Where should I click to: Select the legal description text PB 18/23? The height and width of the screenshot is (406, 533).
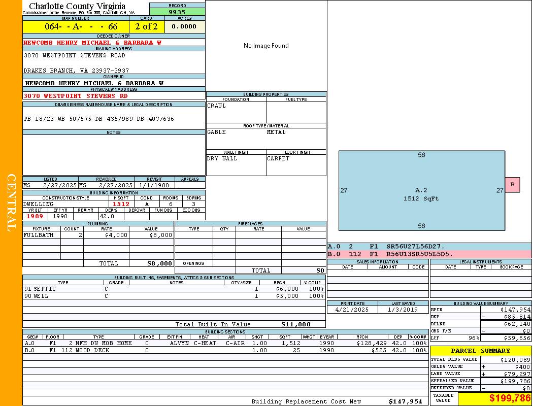point(99,119)
